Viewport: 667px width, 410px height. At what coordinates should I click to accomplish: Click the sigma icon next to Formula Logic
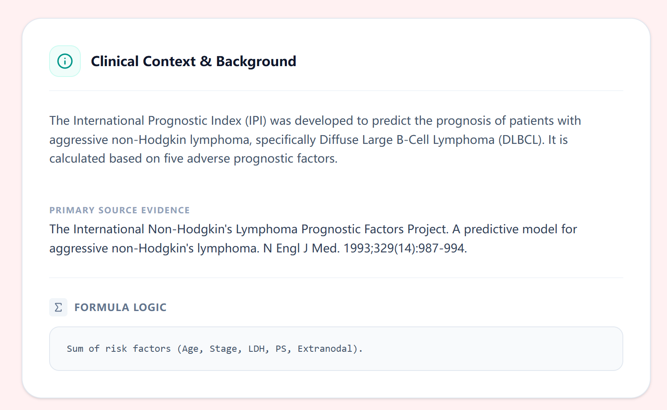pyautogui.click(x=58, y=307)
